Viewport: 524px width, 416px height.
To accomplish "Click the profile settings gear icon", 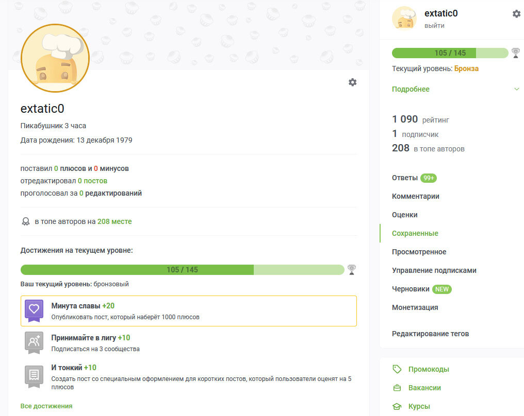I will click(352, 82).
